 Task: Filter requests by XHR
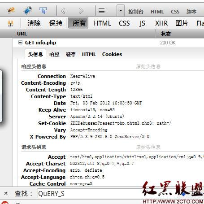point(161,23)
